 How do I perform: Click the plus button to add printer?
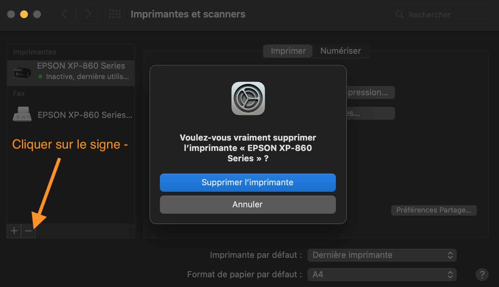point(14,231)
